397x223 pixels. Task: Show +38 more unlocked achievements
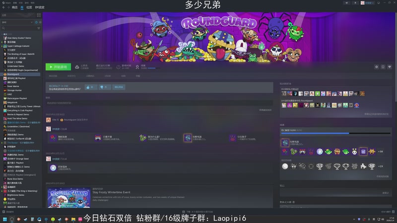[380, 152]
